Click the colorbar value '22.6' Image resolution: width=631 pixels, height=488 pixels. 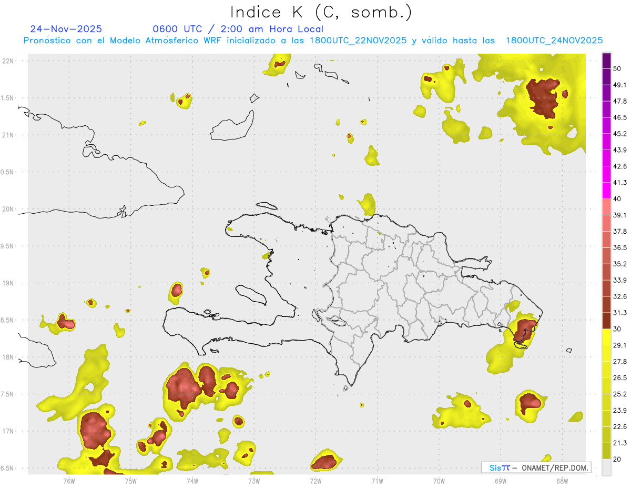click(x=620, y=427)
